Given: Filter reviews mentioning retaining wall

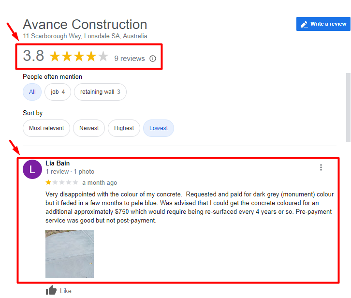Looking at the screenshot, I should tap(100, 92).
